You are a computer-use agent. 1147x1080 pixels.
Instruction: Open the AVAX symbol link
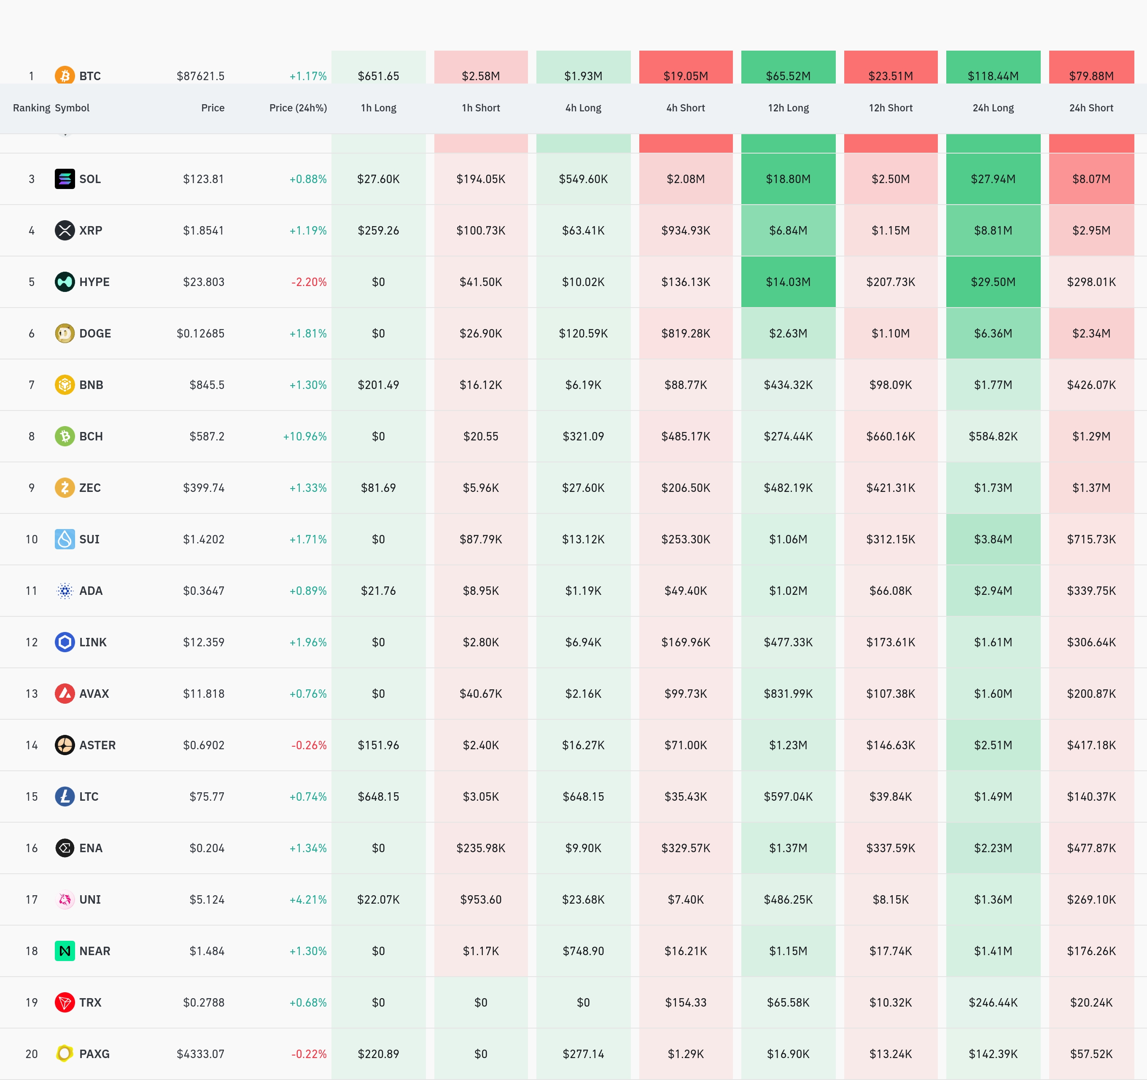coord(94,693)
